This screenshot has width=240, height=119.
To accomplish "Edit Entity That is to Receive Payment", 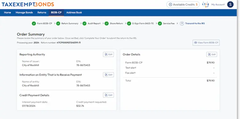I will [x=108, y=75].
